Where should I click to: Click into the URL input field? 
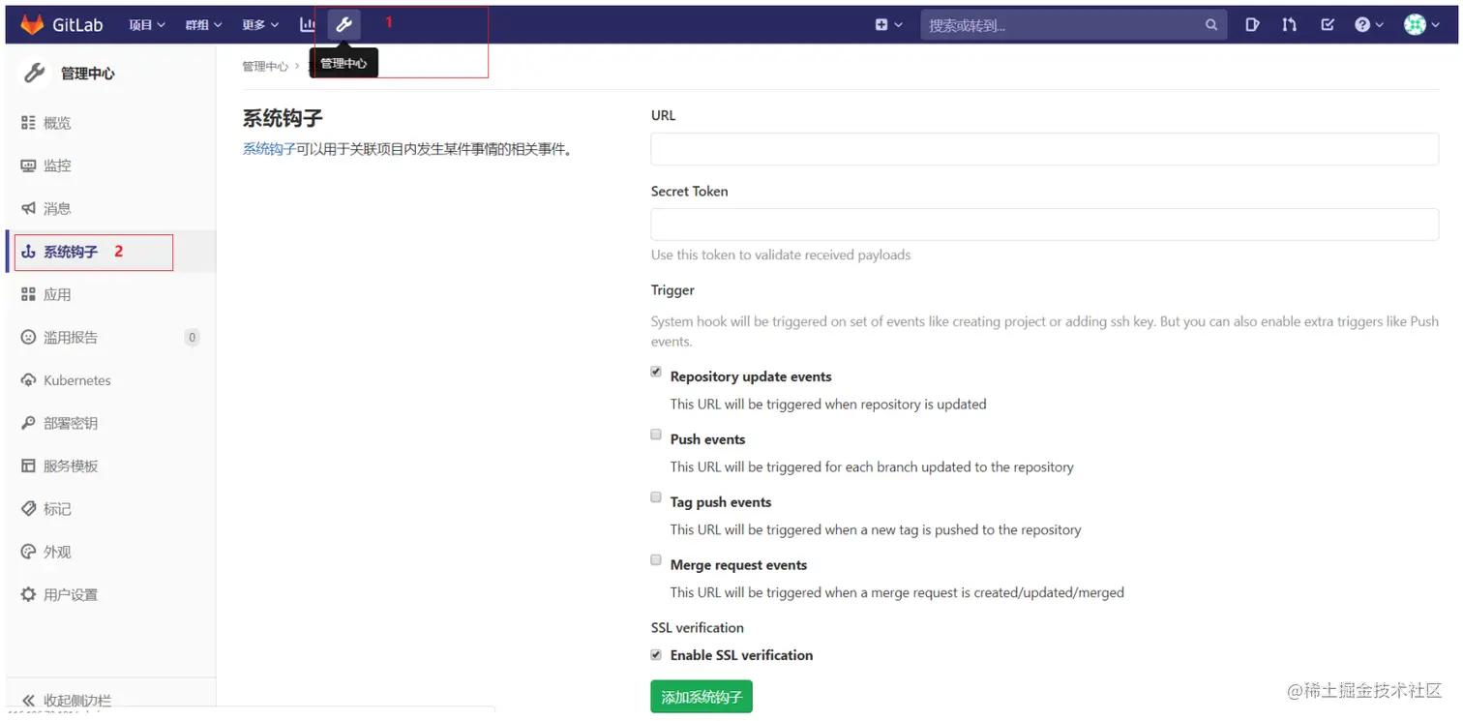(1045, 149)
